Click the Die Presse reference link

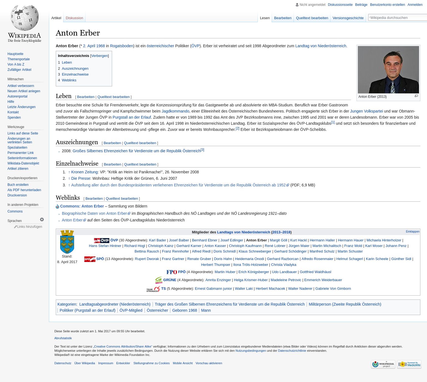pyautogui.click(x=81, y=178)
